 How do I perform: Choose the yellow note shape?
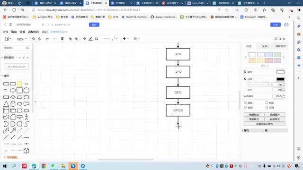[x=19, y=84]
